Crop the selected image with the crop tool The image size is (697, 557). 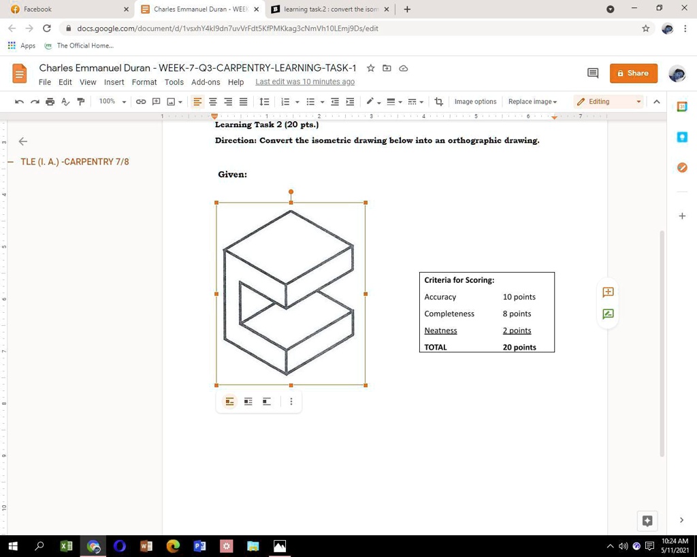click(438, 101)
